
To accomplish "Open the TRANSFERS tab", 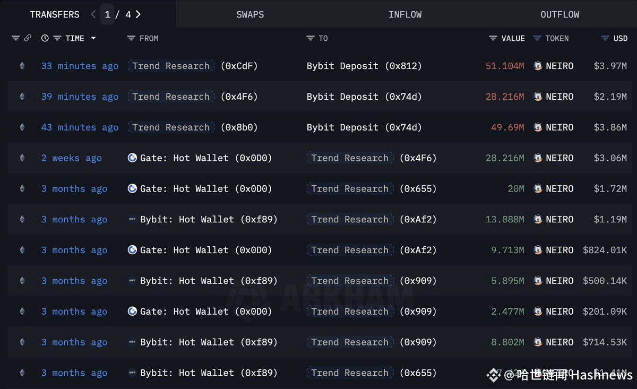I will tap(55, 14).
